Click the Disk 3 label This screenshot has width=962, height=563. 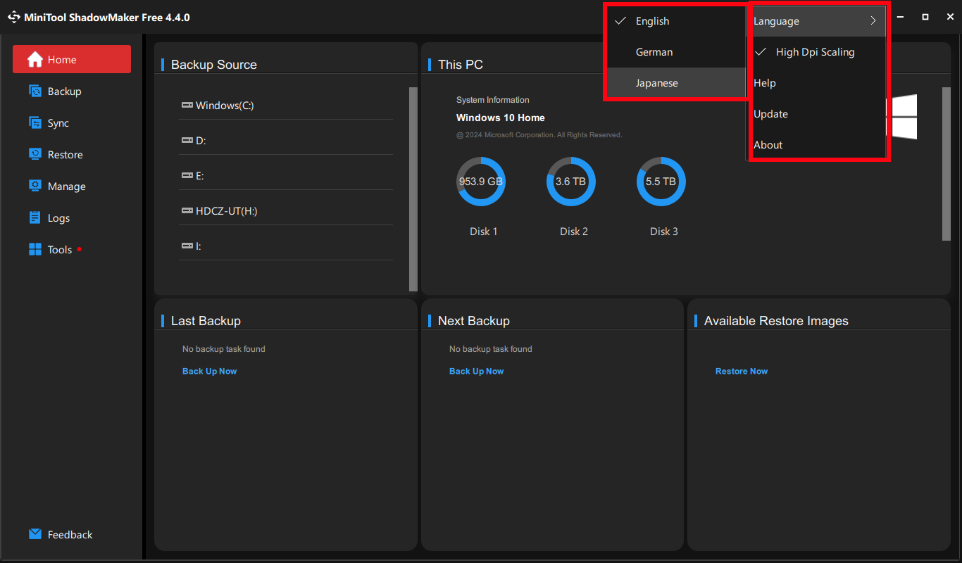pos(664,232)
